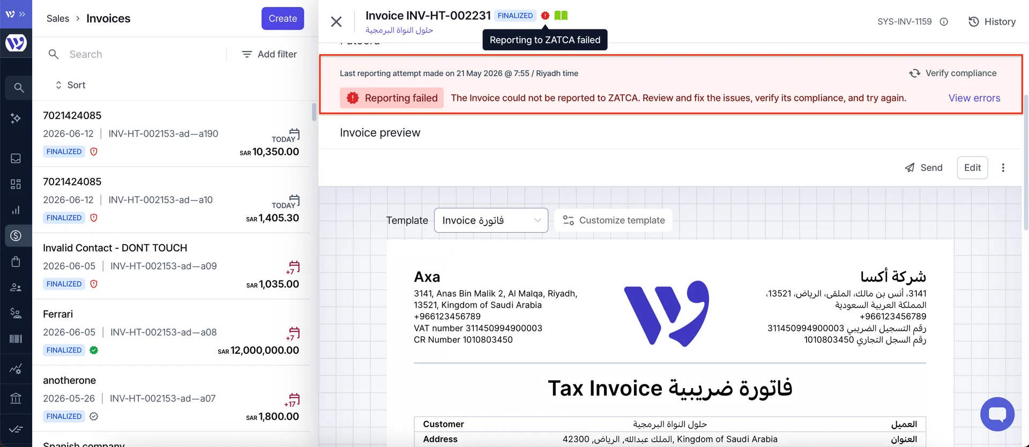This screenshot has height=447, width=1029.
Task: Click the Create invoice button
Action: [x=282, y=18]
